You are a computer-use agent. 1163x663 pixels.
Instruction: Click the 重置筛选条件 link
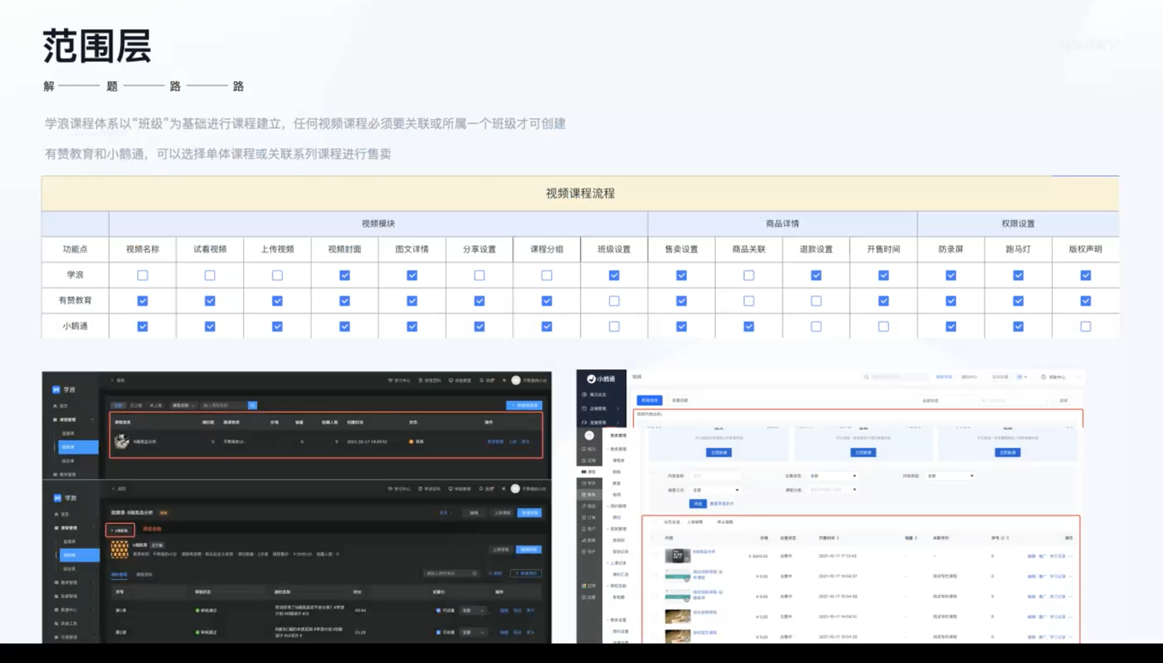pyautogui.click(x=721, y=503)
